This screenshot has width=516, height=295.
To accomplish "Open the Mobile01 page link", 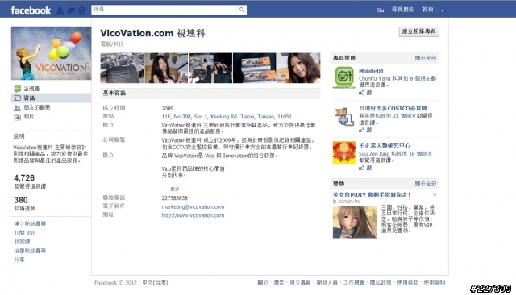I will [x=371, y=71].
